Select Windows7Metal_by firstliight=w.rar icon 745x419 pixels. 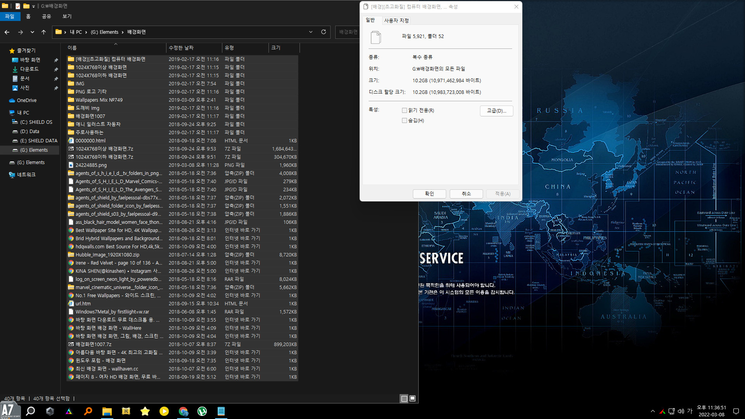(71, 312)
